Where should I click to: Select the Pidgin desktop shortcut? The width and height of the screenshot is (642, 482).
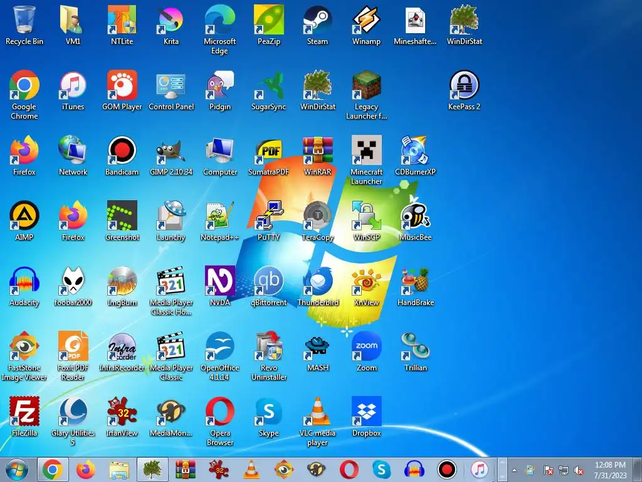(219, 90)
